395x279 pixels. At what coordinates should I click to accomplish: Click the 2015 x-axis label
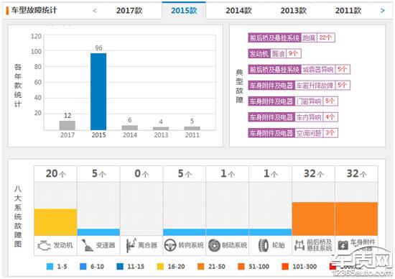coord(98,135)
